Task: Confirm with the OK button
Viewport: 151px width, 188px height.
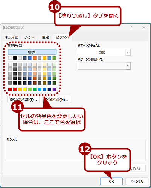Action: click(111, 181)
